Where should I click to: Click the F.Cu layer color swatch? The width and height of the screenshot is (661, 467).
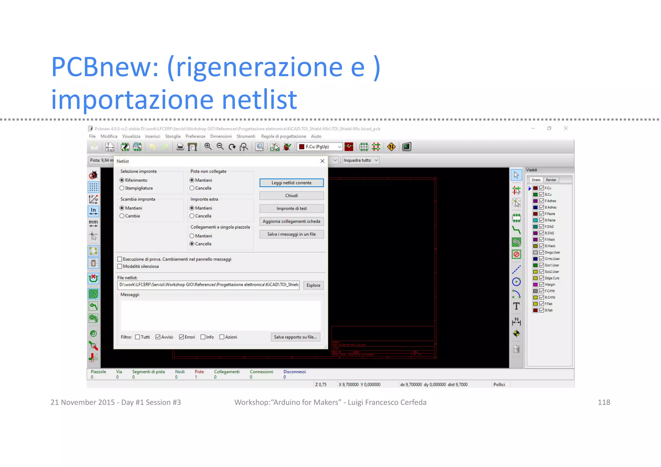[535, 188]
